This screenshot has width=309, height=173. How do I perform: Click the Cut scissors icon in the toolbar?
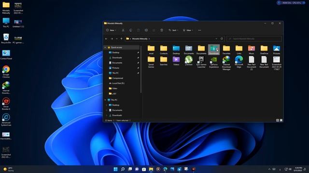[x=123, y=30]
